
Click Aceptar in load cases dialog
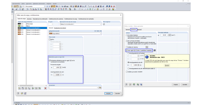(x=108, y=93)
